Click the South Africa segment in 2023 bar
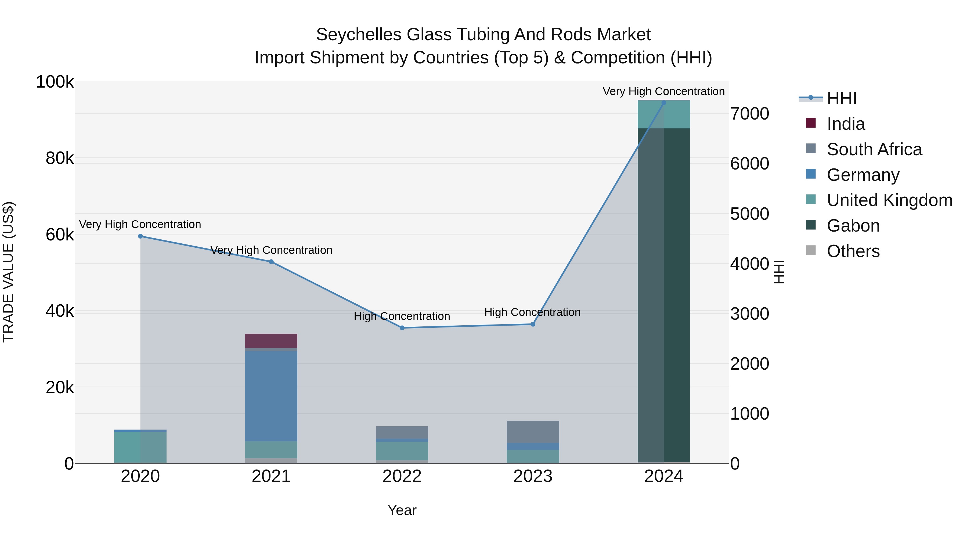Image resolution: width=967 pixels, height=544 pixels. [x=533, y=432]
